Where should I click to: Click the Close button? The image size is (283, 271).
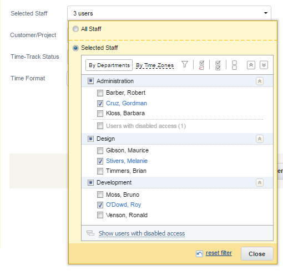click(x=257, y=254)
